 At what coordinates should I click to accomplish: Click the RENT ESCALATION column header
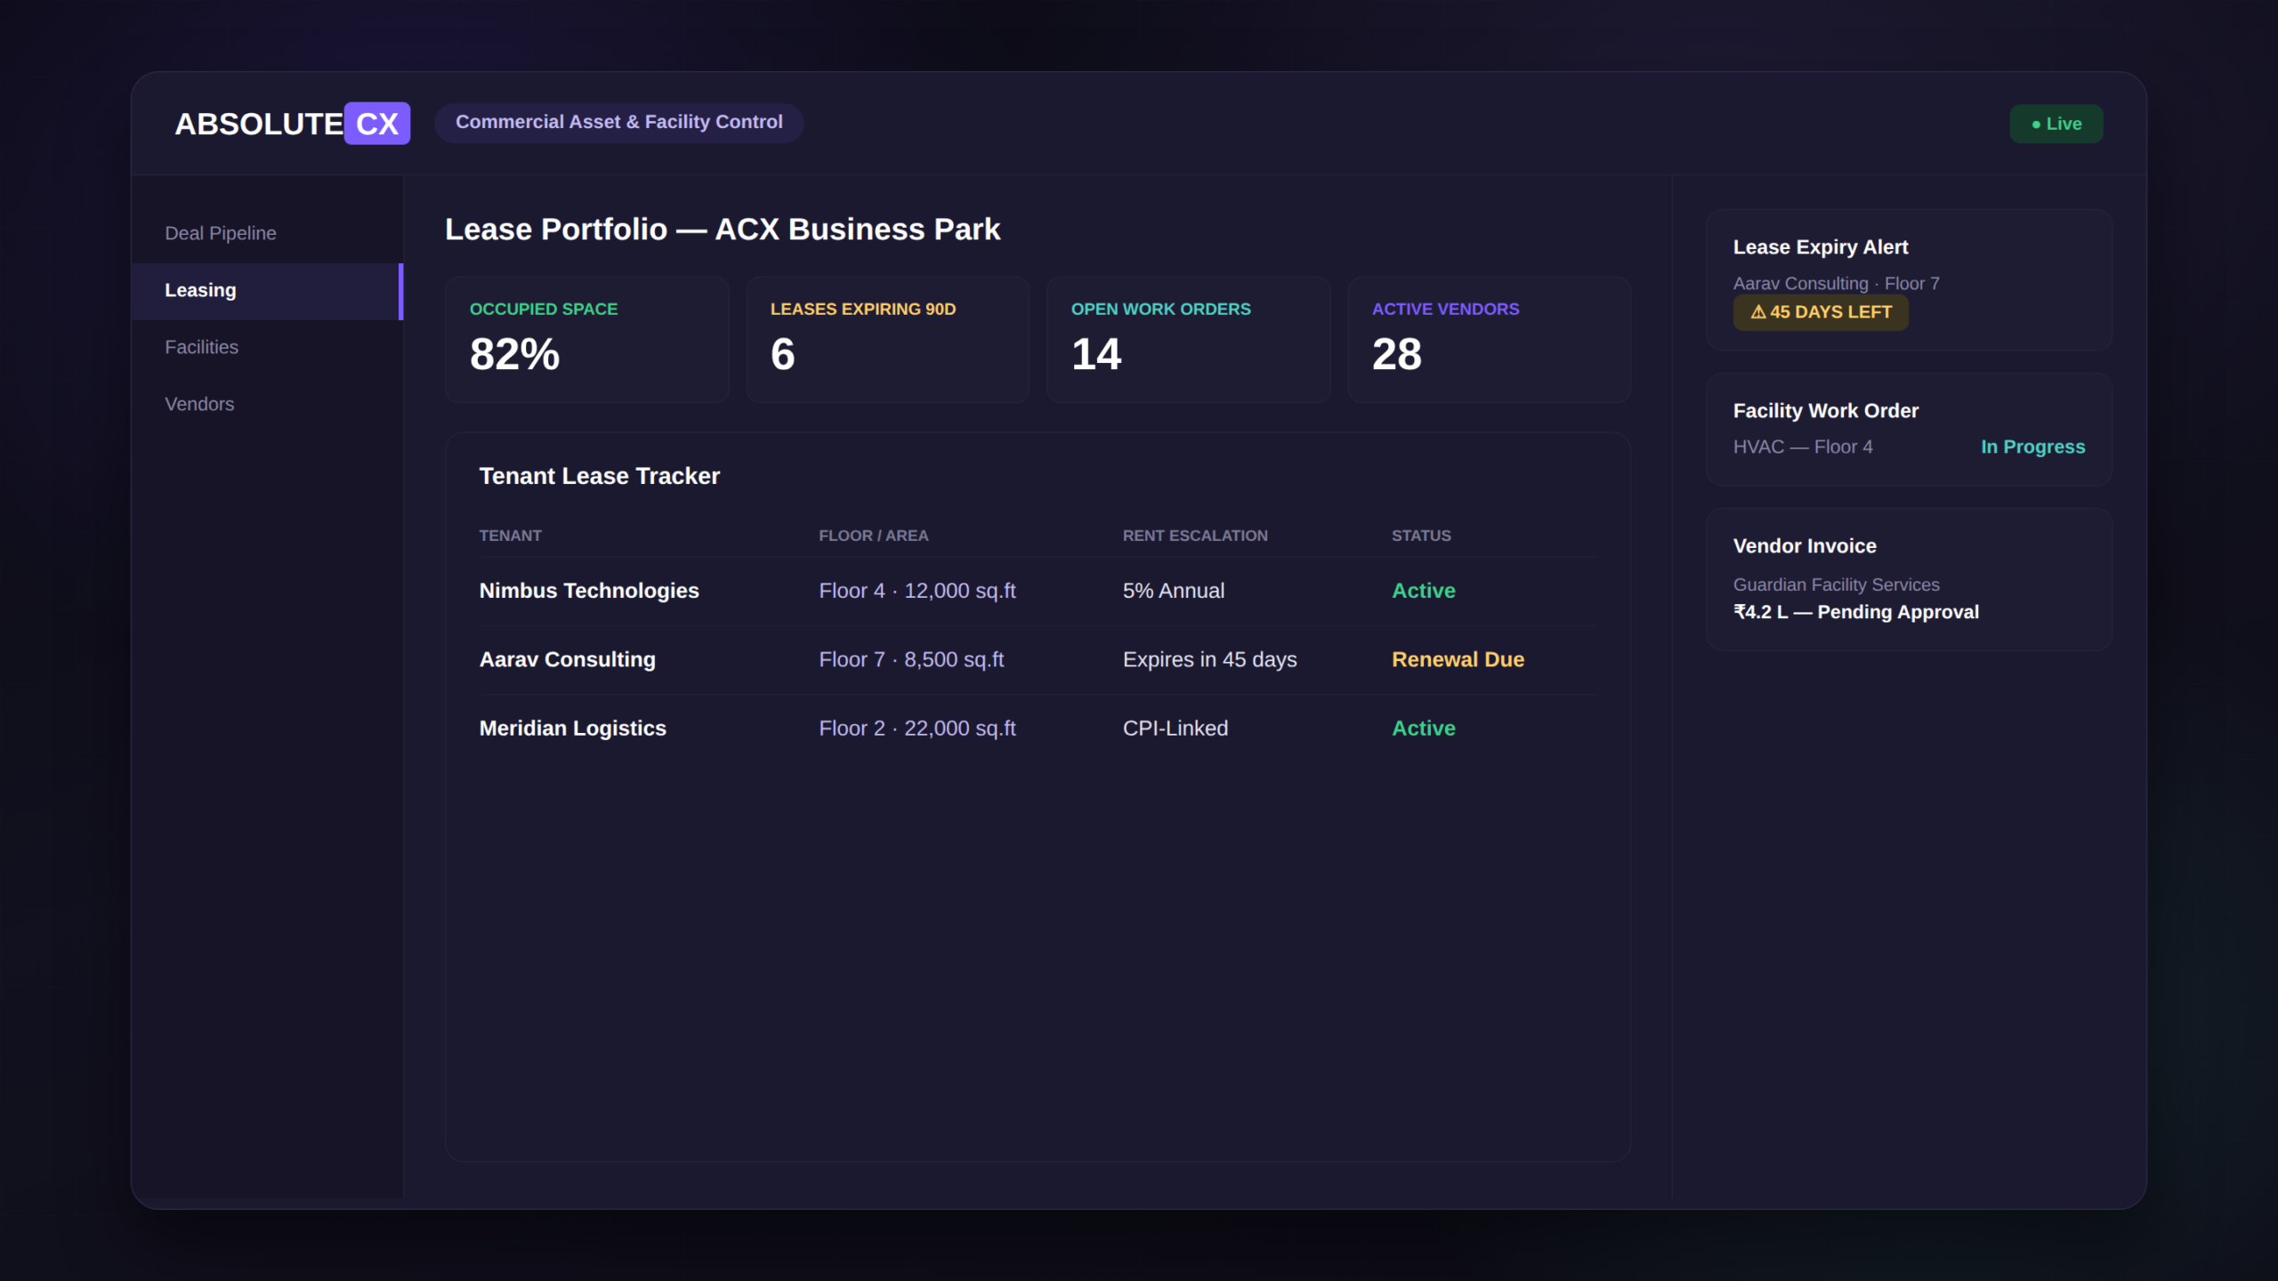[1195, 536]
